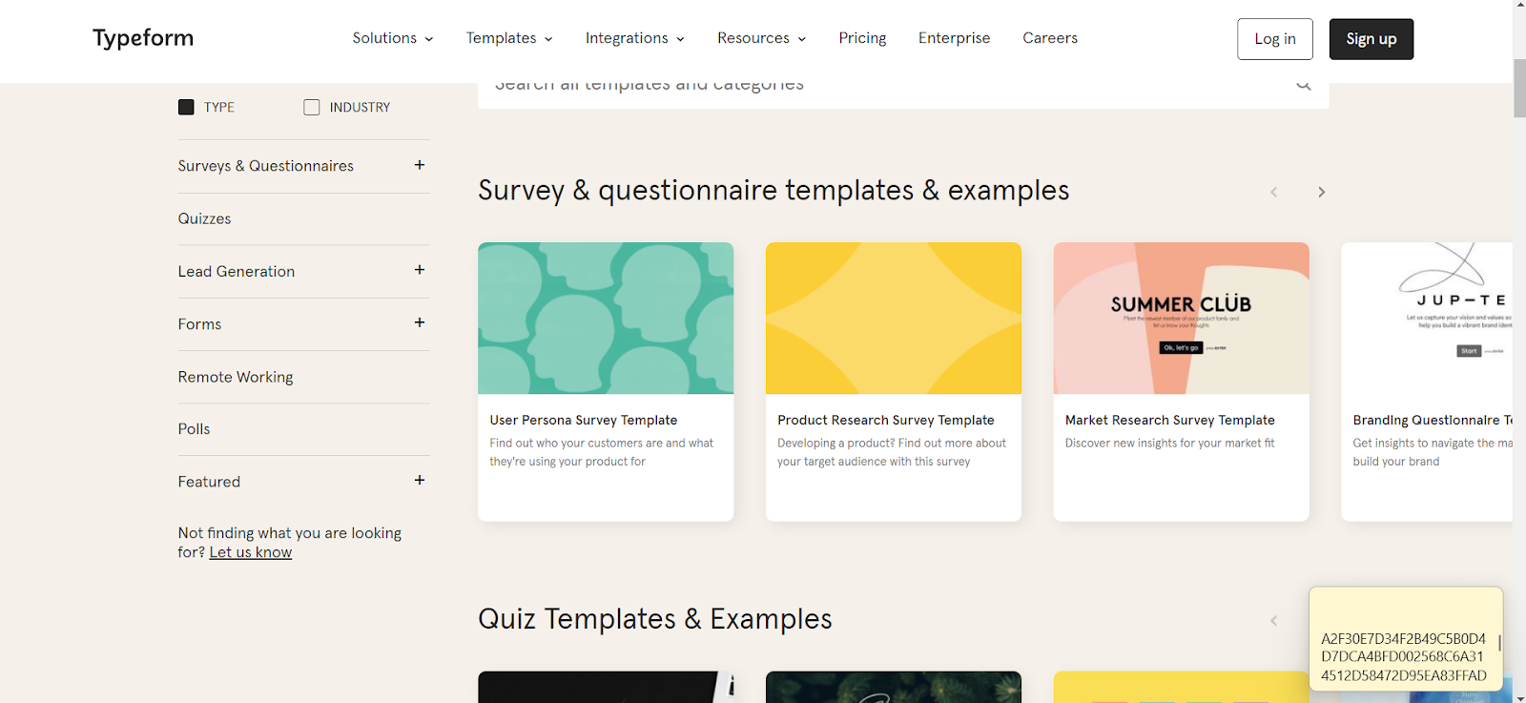Screen dimensions: 1526x703
Task: Open the Summer Club Market Research thumbnail
Action: 1181,318
